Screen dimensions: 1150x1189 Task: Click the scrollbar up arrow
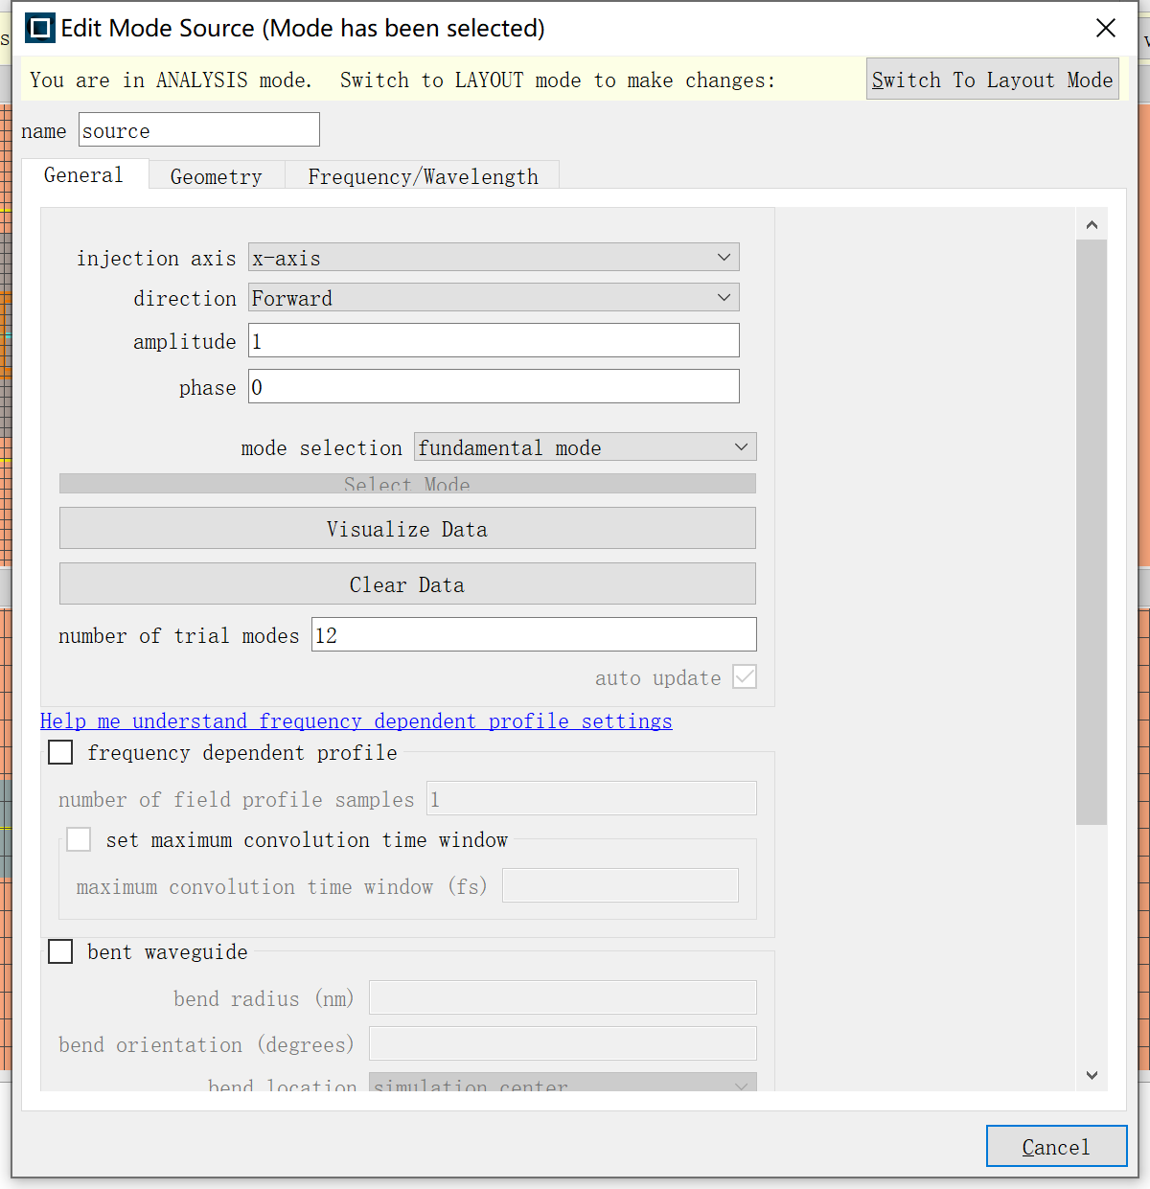[1092, 225]
